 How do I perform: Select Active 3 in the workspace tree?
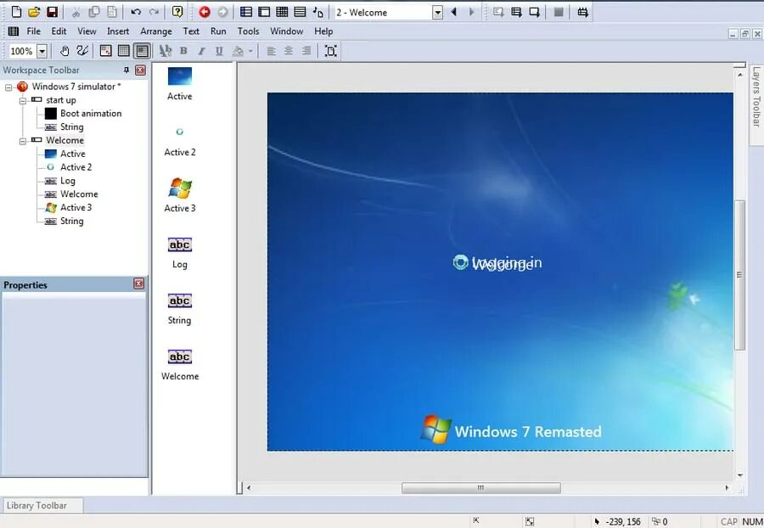pos(76,207)
